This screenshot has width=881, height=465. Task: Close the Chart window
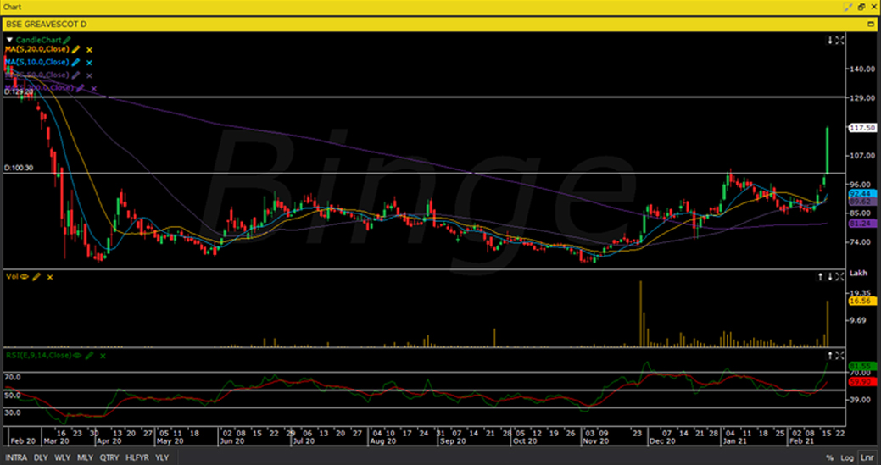click(x=873, y=7)
